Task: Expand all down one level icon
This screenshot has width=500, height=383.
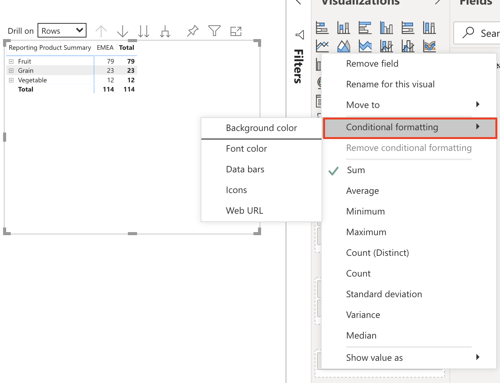Action: click(x=165, y=31)
